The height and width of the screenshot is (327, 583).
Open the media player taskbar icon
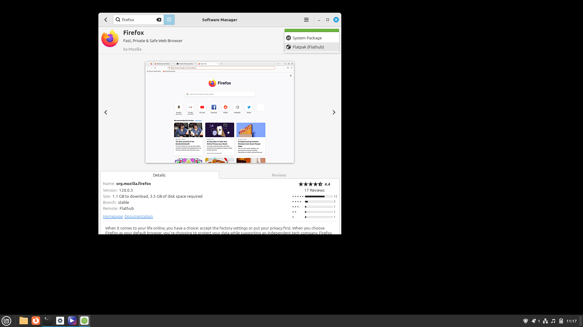pos(72,321)
